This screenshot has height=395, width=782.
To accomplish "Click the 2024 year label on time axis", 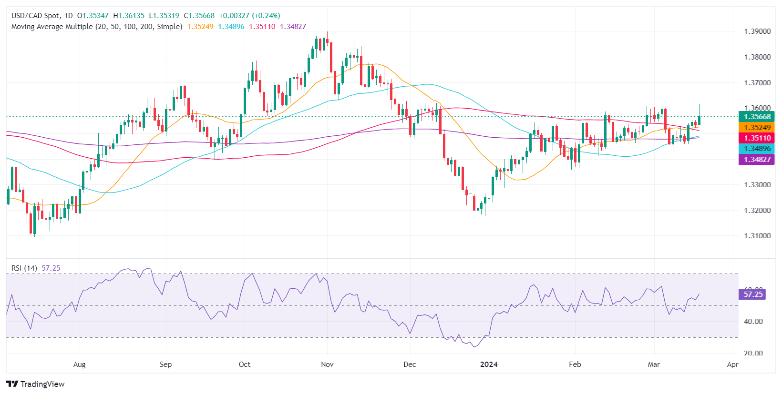I will (489, 365).
